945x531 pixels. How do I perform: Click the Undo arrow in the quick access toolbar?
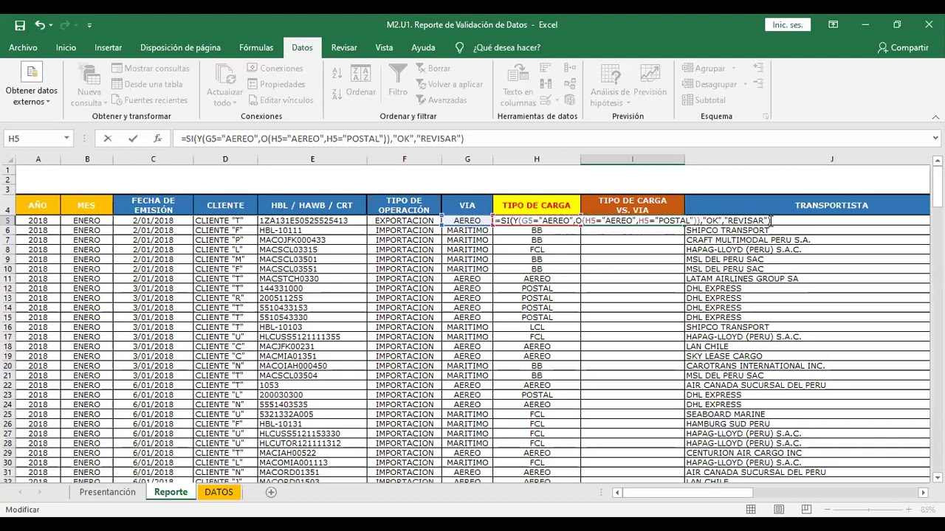tap(40, 25)
